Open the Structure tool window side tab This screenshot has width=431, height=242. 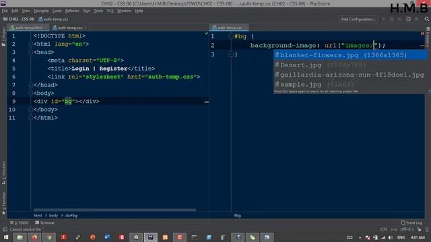(3, 173)
